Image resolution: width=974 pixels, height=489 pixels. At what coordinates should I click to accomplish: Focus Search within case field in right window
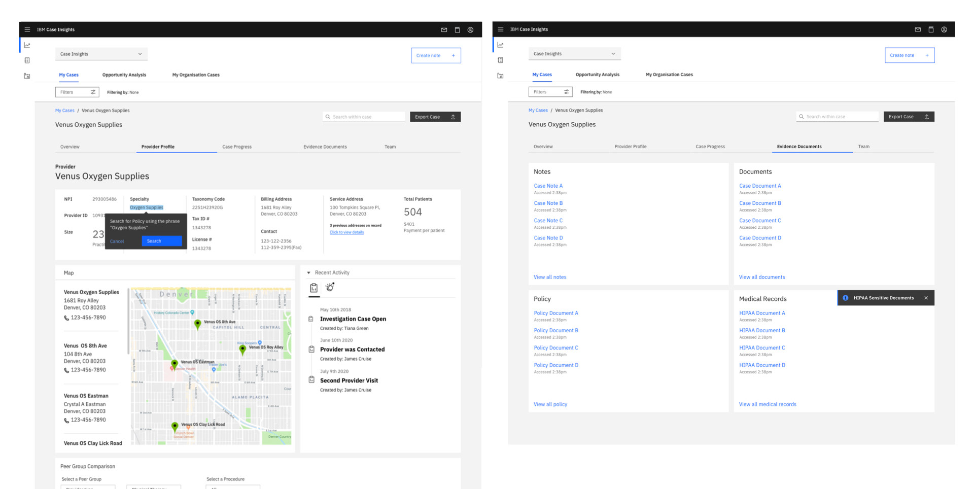click(837, 117)
